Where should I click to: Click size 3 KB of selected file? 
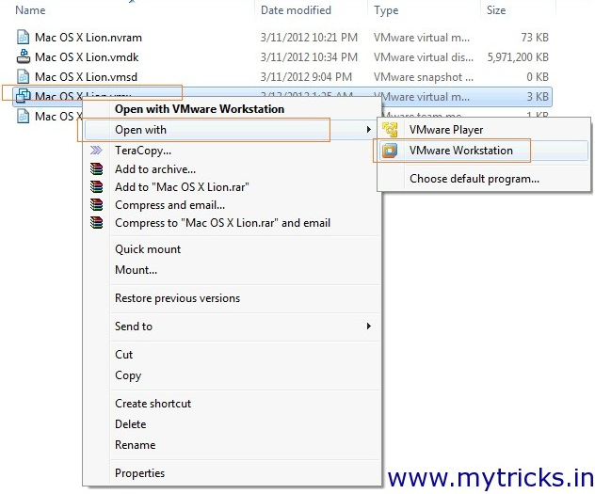pyautogui.click(x=538, y=97)
